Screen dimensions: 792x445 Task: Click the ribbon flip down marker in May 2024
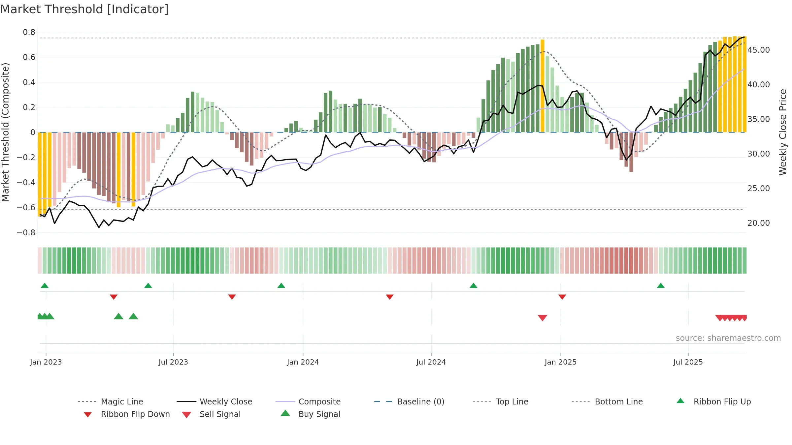point(390,297)
